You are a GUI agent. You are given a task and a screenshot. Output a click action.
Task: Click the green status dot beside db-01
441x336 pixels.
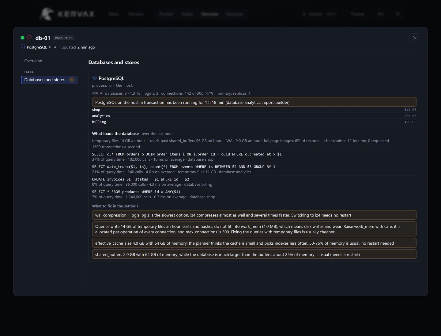click(x=22, y=38)
